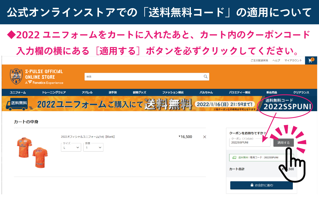Click the shopping cart icon
The width and height of the screenshot is (319, 197).
[x=311, y=60]
